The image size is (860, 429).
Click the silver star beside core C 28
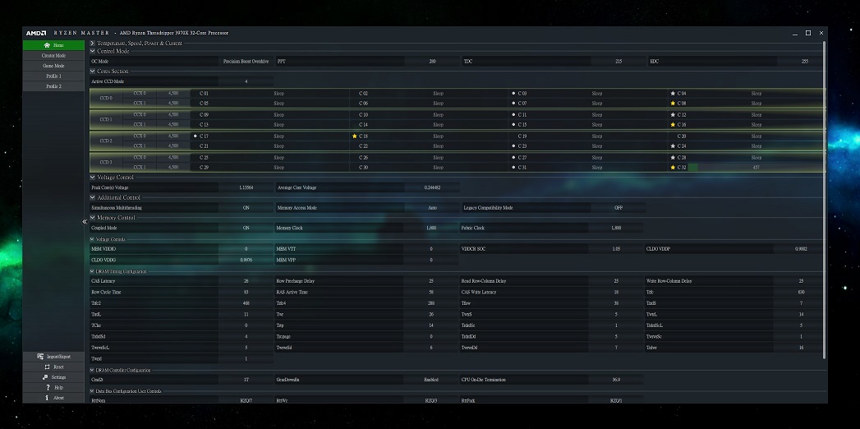click(673, 158)
